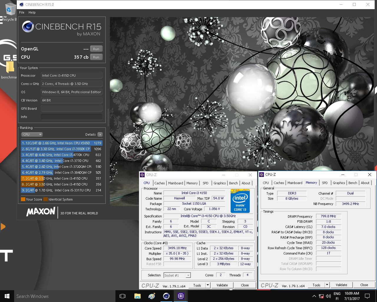Click Validate in right CPU-Z window

pos(342,285)
